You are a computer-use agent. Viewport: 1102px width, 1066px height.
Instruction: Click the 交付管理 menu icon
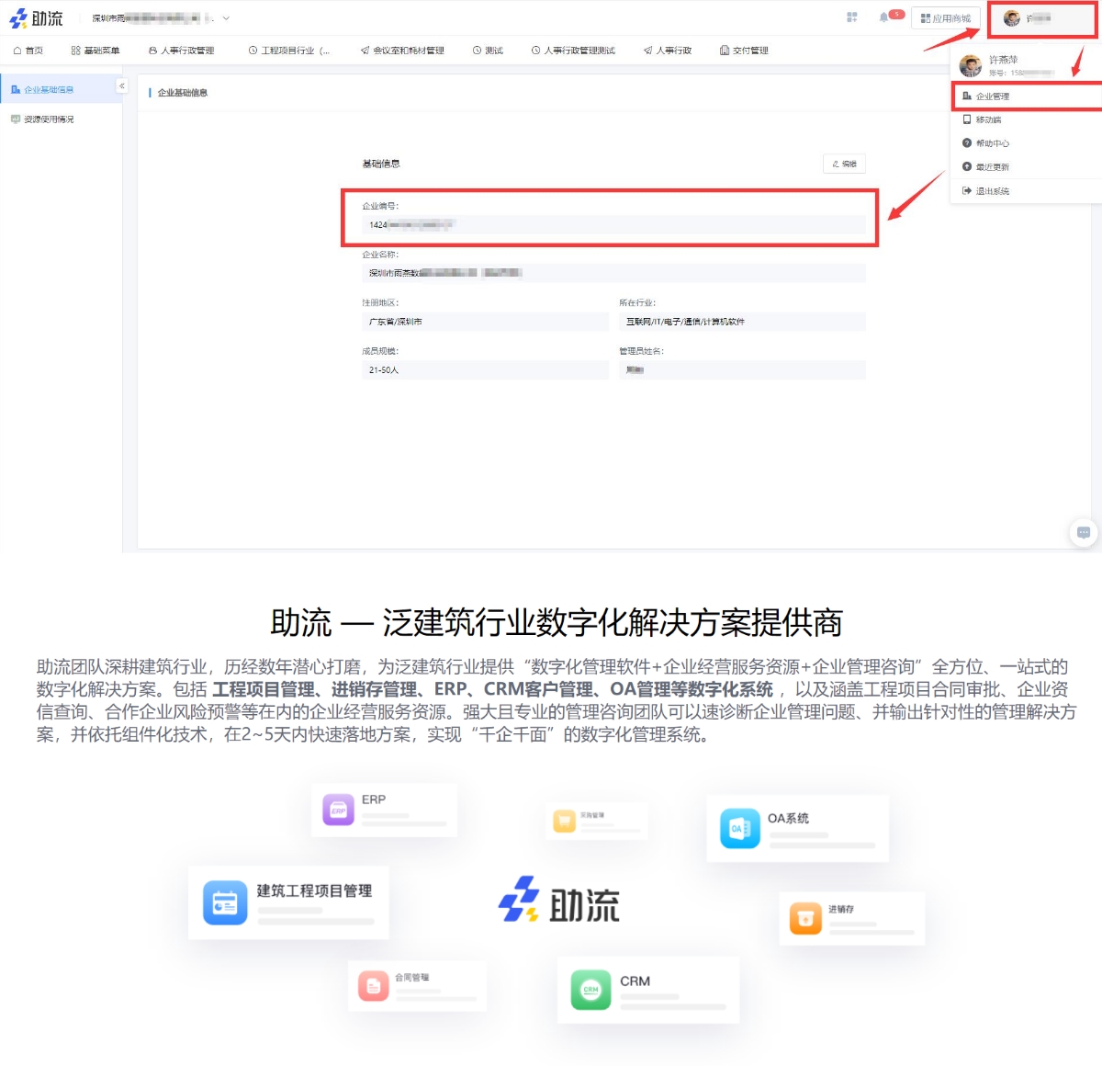click(725, 51)
